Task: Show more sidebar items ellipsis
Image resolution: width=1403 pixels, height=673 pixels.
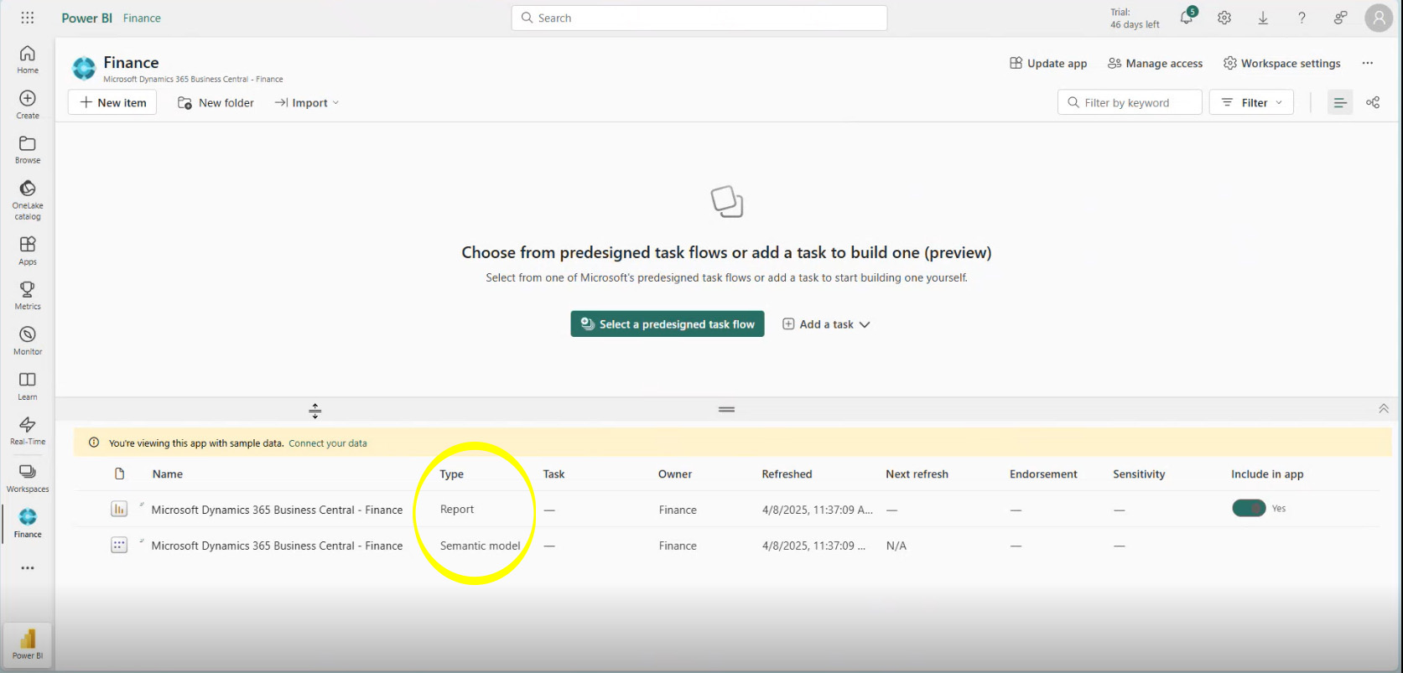Action: (28, 567)
